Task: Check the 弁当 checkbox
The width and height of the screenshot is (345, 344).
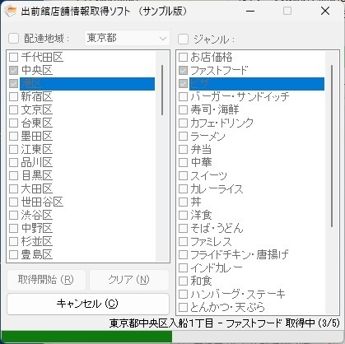Action: (x=183, y=149)
